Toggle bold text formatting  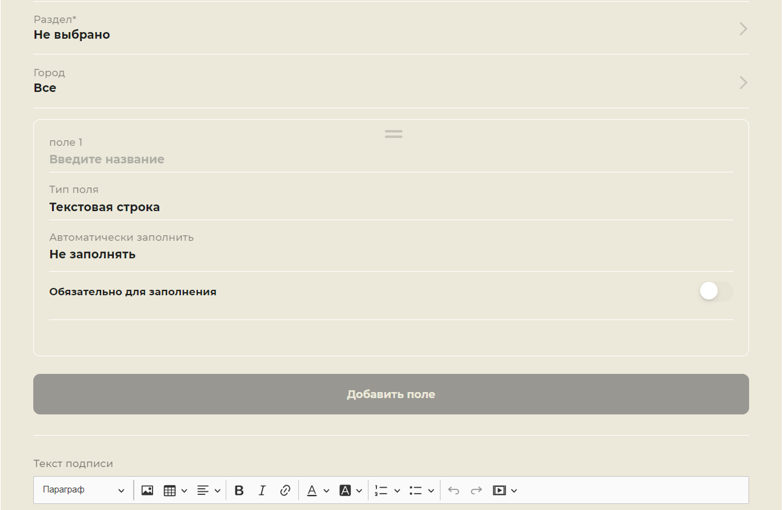[239, 491]
